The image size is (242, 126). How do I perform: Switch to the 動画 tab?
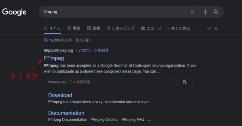click(74, 28)
